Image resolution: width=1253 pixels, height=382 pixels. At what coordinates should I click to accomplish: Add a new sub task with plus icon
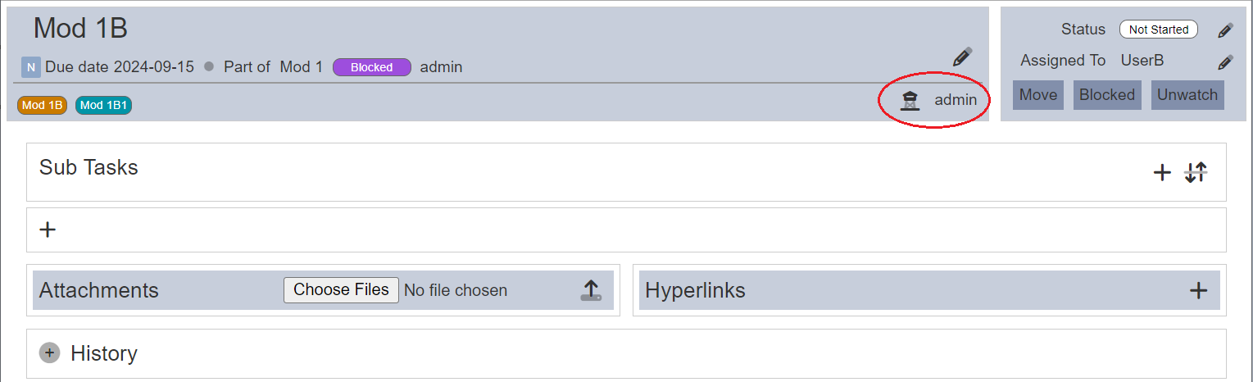point(1162,173)
